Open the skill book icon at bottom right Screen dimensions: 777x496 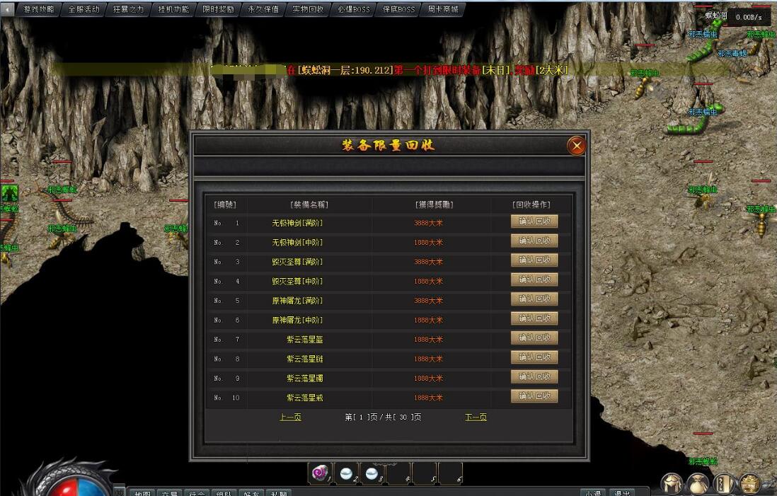coord(723,483)
